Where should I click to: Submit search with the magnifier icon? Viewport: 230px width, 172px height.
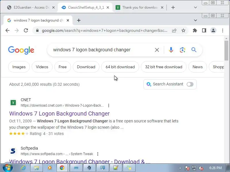194,50
